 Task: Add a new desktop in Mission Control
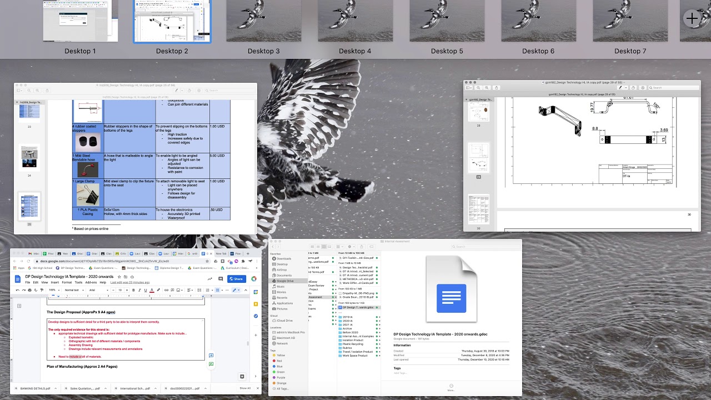(x=692, y=19)
